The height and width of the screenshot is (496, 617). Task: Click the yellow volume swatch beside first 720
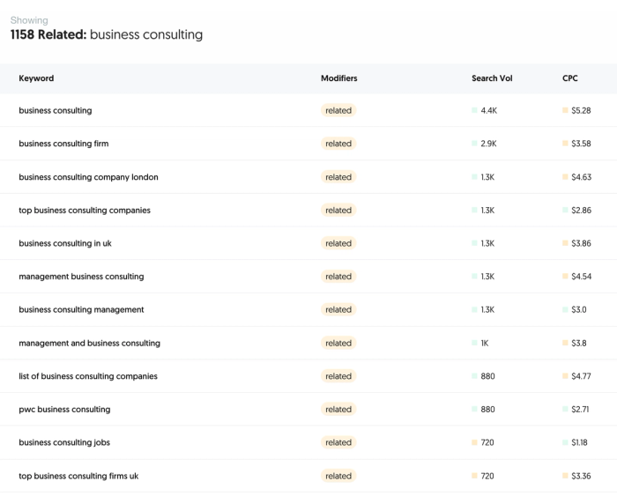pos(475,442)
